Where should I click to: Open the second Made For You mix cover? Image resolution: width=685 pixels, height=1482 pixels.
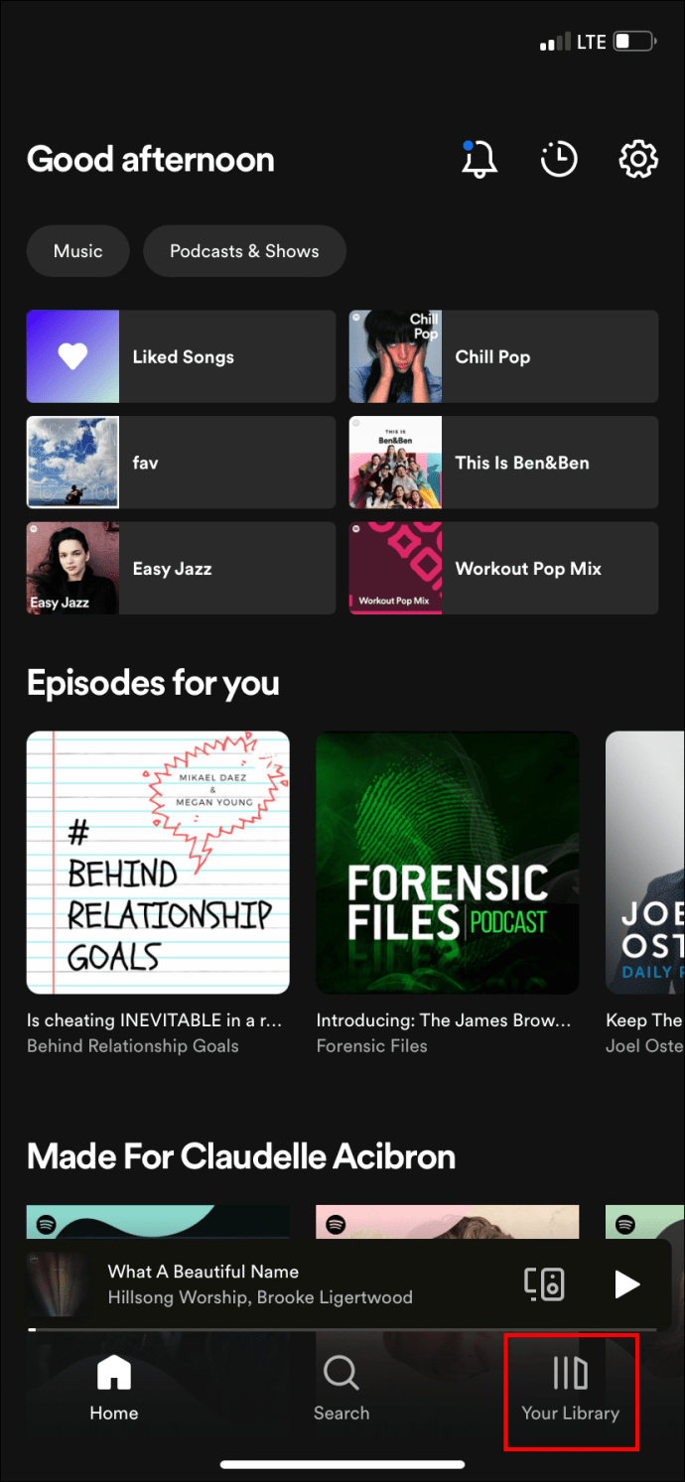point(447,1223)
